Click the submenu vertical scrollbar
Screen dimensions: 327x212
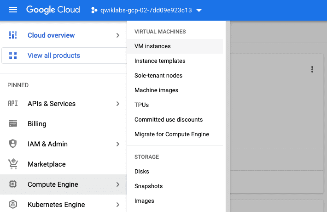[x=228, y=115]
